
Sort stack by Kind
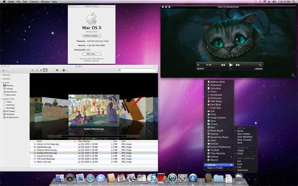tap(240, 143)
